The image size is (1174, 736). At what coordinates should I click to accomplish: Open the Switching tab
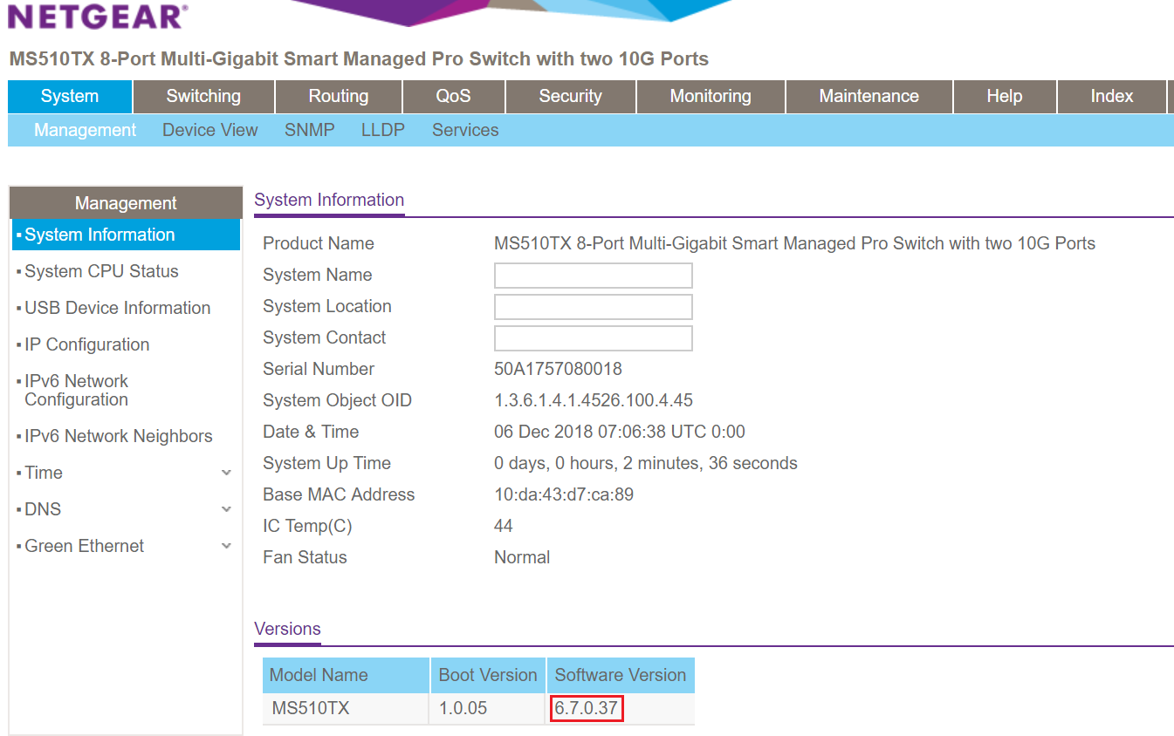pos(203,97)
